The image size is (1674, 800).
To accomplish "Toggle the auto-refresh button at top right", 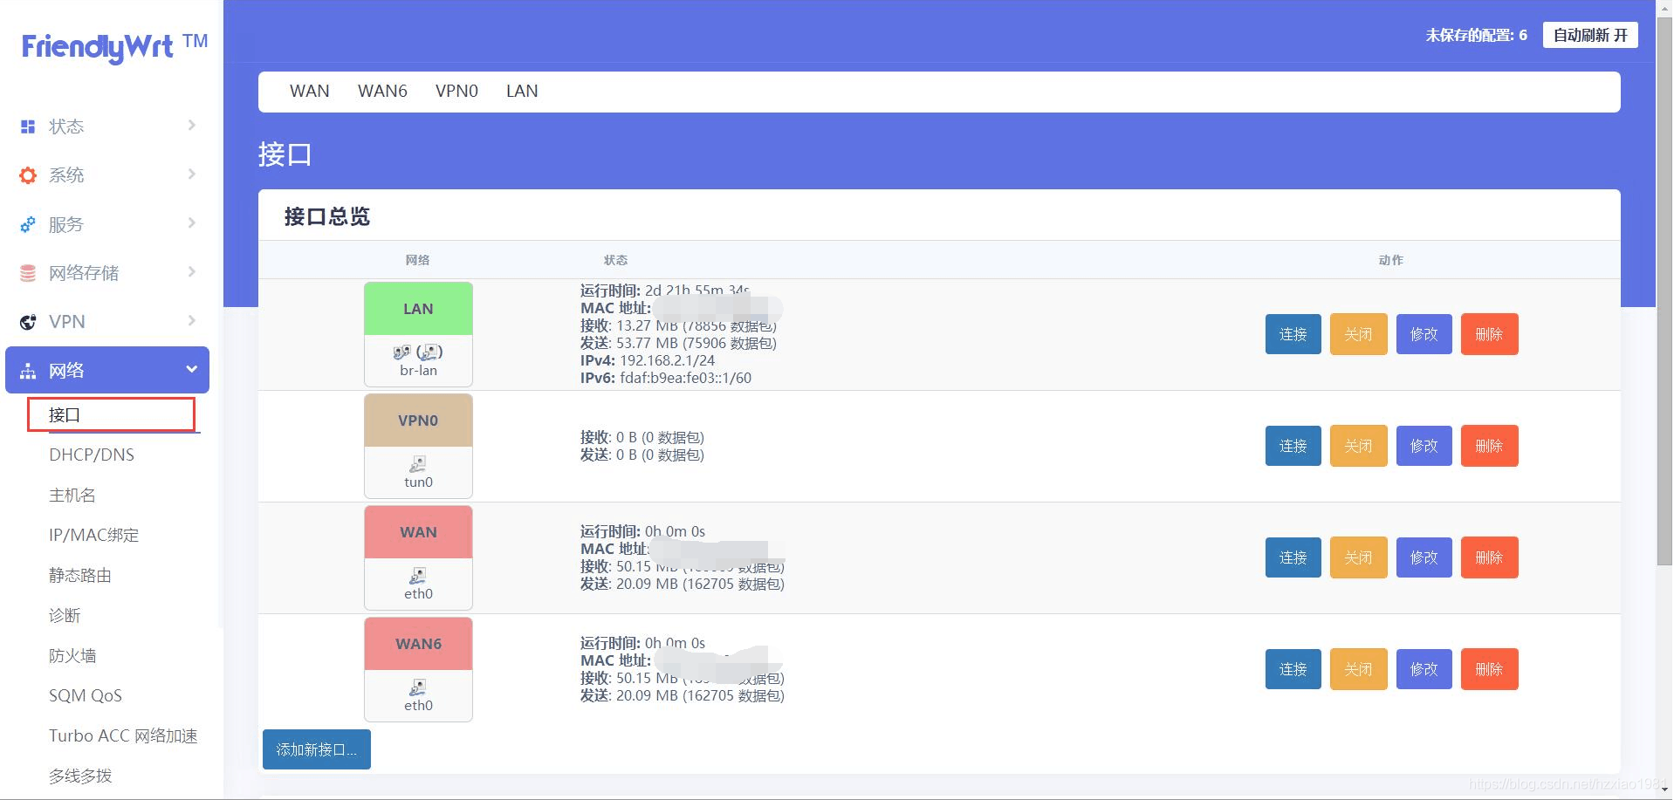I will pyautogui.click(x=1589, y=35).
